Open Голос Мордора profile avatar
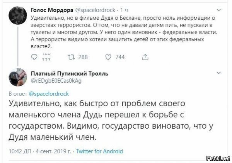 [x=18, y=15]
